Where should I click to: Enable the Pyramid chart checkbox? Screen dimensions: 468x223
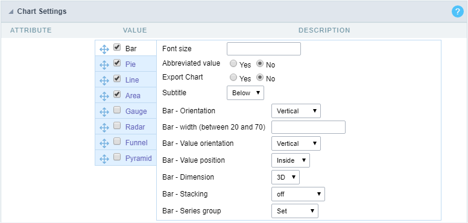point(117,157)
